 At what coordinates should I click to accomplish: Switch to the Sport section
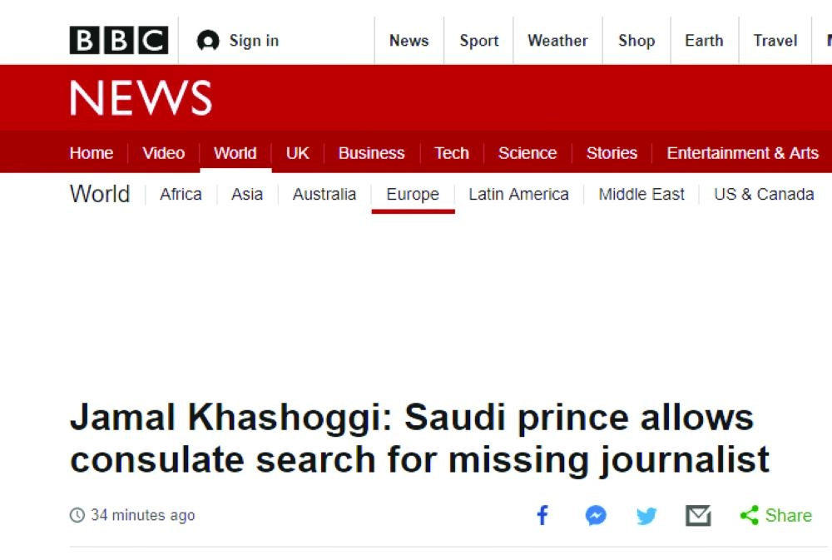point(478,40)
